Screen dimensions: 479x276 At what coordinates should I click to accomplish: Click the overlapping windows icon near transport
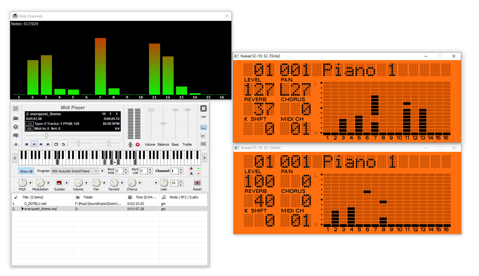(x=56, y=144)
